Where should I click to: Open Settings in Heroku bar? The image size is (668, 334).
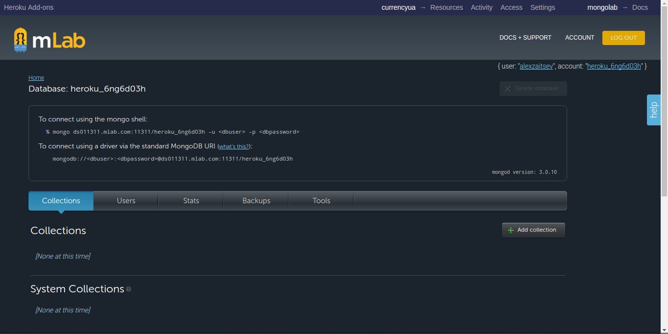(543, 7)
